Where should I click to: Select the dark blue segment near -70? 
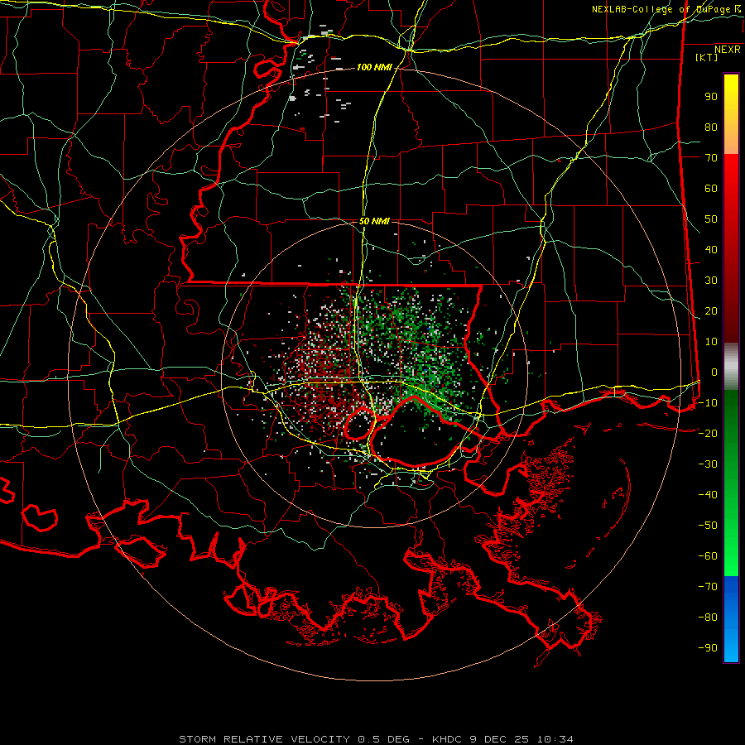(x=731, y=585)
